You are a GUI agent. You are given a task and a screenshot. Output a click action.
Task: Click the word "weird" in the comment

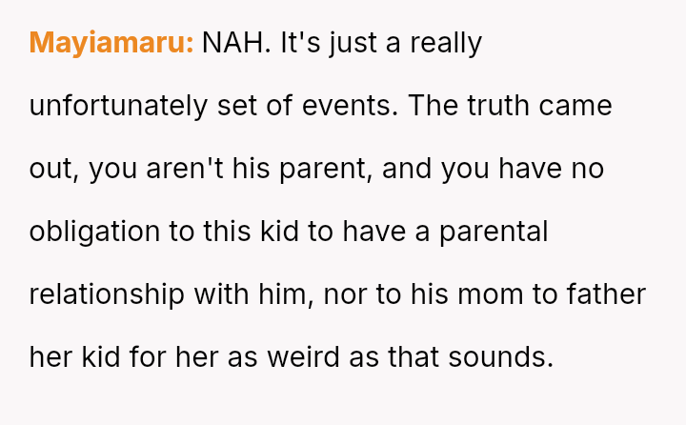(x=308, y=357)
